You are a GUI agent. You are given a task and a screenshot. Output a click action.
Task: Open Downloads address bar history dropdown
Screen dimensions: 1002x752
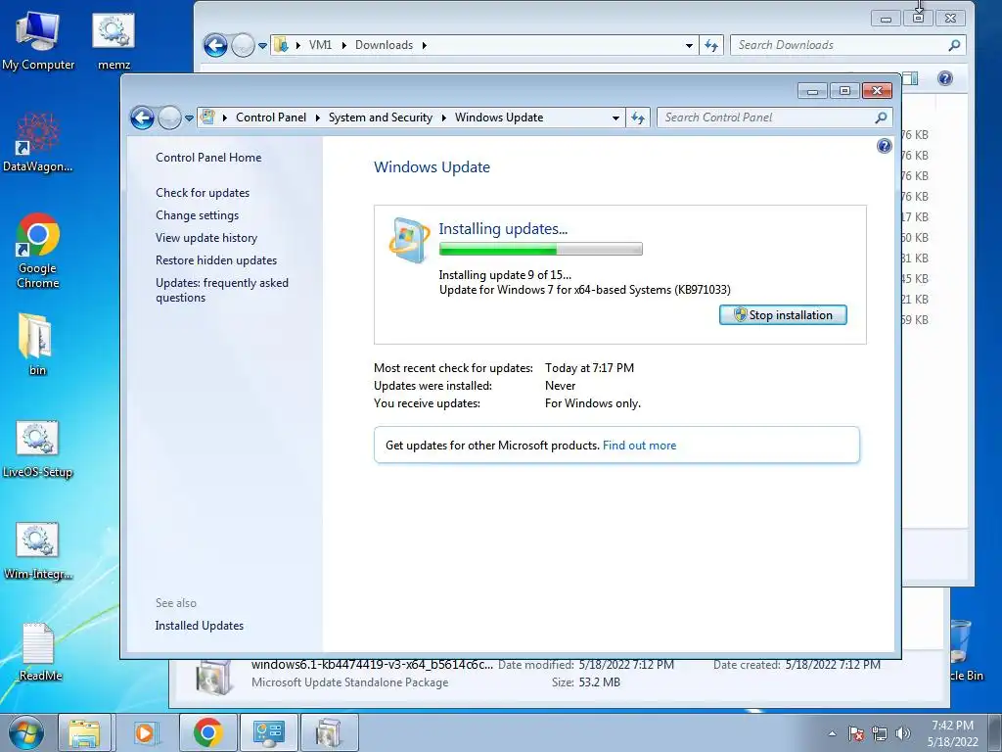(689, 45)
